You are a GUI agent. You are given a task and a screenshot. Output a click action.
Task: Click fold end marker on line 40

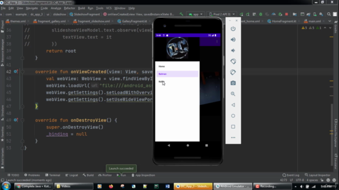[x=22, y=58]
